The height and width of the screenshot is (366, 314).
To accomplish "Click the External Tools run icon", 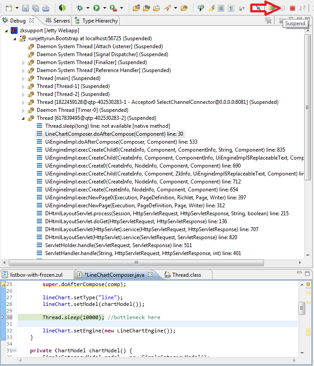I will point(113,8).
